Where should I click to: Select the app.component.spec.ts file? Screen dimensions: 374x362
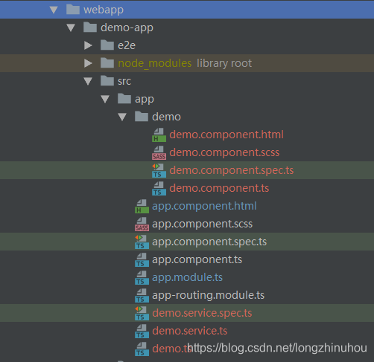point(209,242)
